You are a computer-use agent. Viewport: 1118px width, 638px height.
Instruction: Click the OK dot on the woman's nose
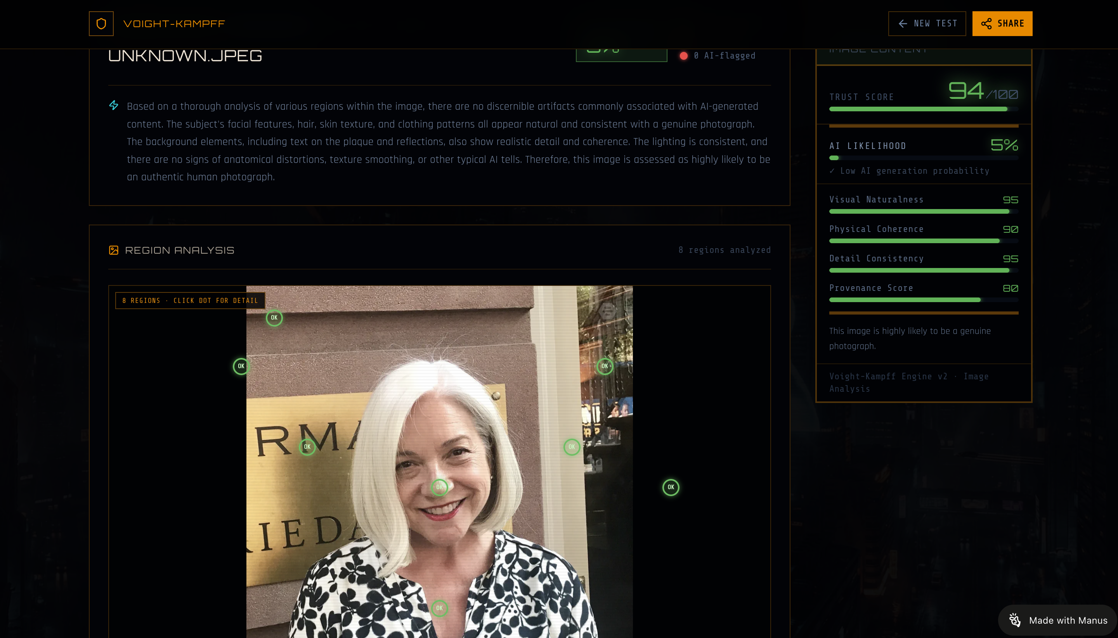pyautogui.click(x=439, y=487)
